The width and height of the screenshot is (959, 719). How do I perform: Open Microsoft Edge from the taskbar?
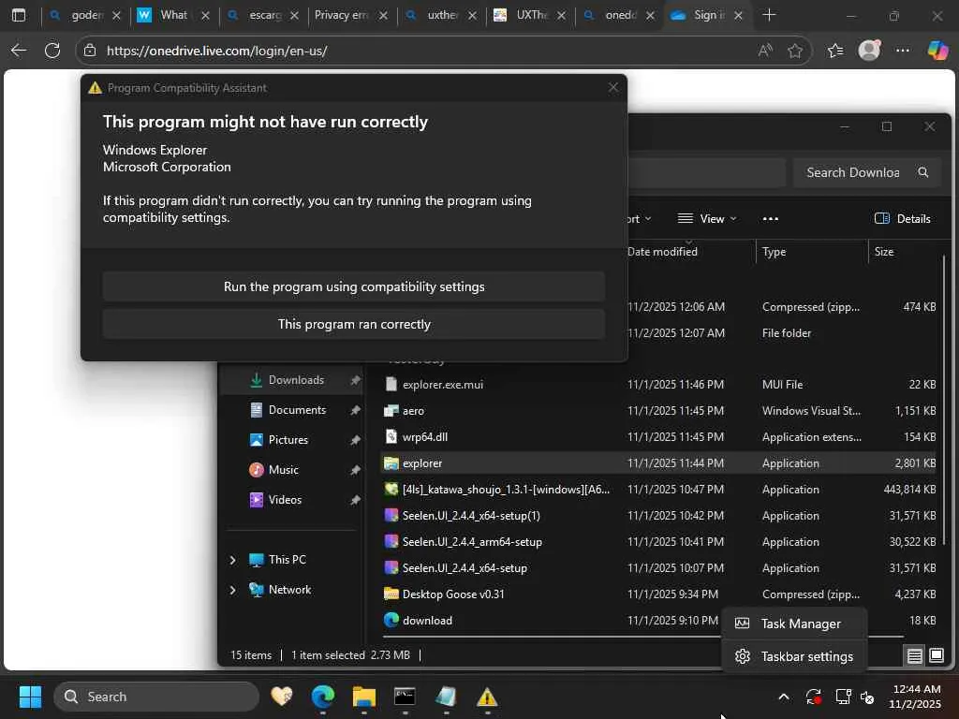[x=323, y=697]
